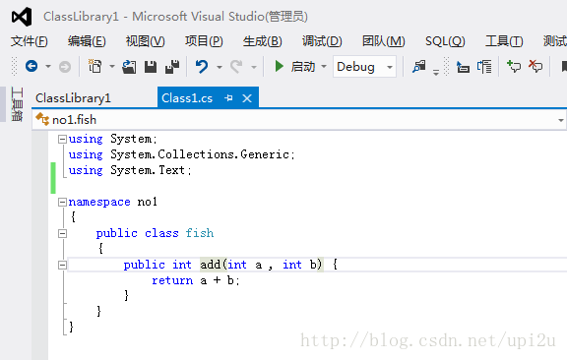Open the 生成(B) menu

(262, 41)
